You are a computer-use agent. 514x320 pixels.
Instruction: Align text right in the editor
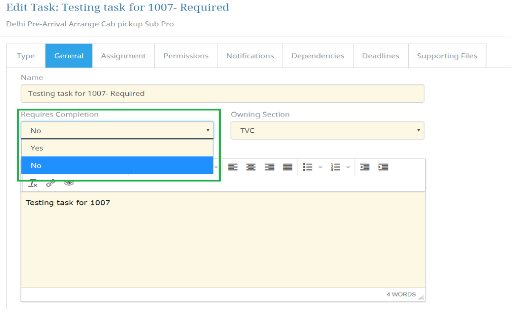[x=269, y=167]
